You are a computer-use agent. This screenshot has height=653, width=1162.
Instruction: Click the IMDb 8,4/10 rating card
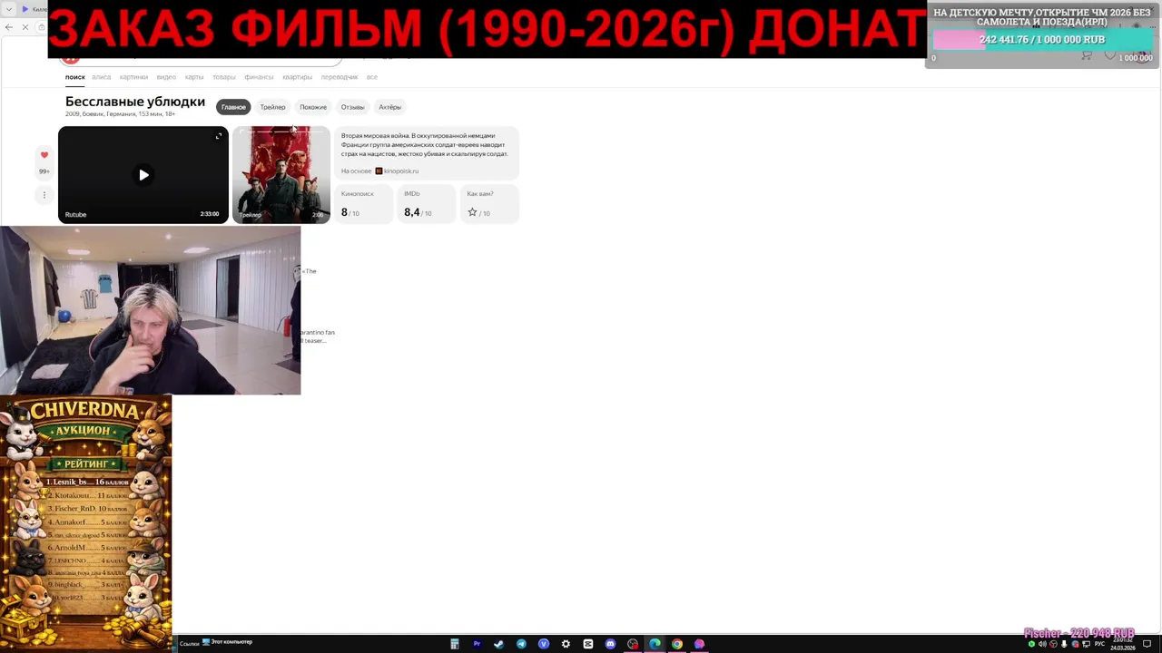pyautogui.click(x=427, y=204)
